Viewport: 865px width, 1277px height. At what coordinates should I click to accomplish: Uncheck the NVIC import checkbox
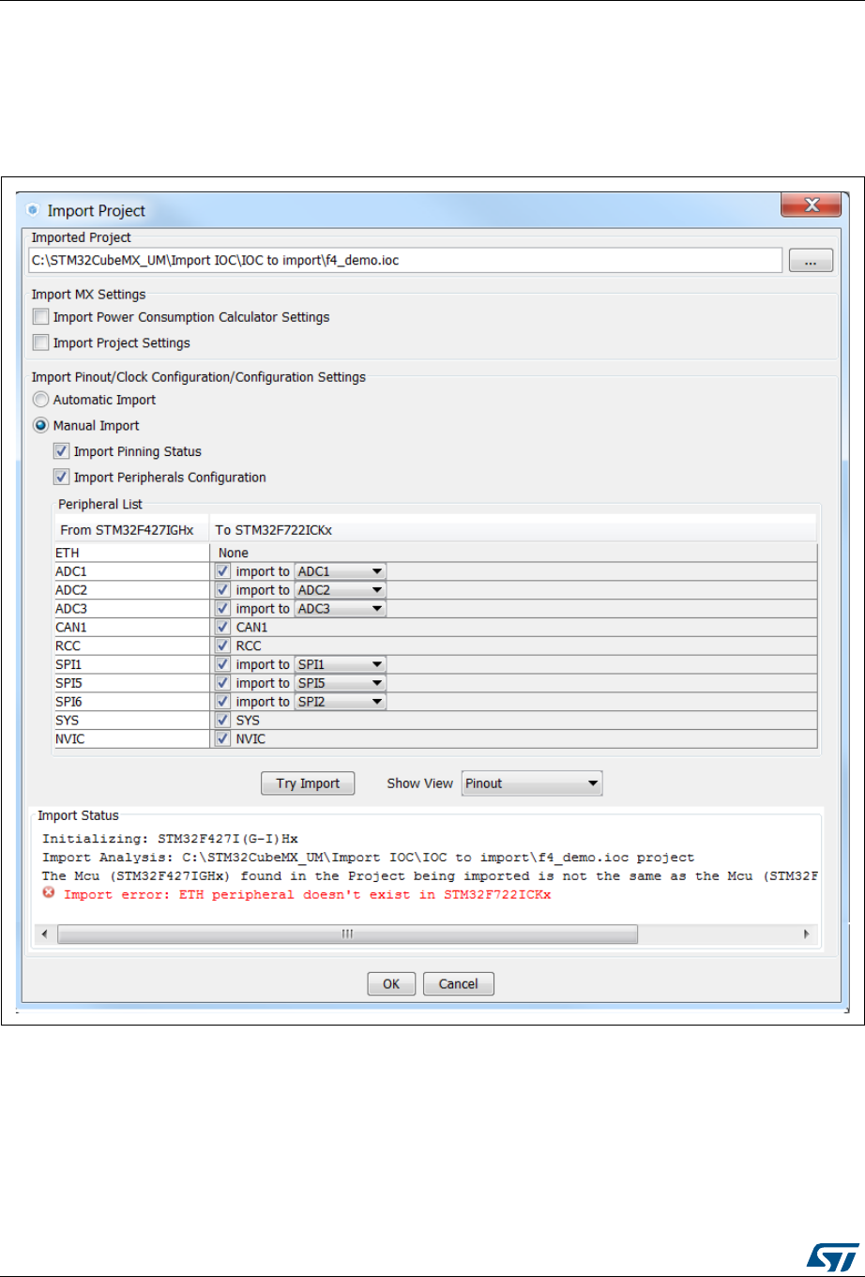point(222,738)
